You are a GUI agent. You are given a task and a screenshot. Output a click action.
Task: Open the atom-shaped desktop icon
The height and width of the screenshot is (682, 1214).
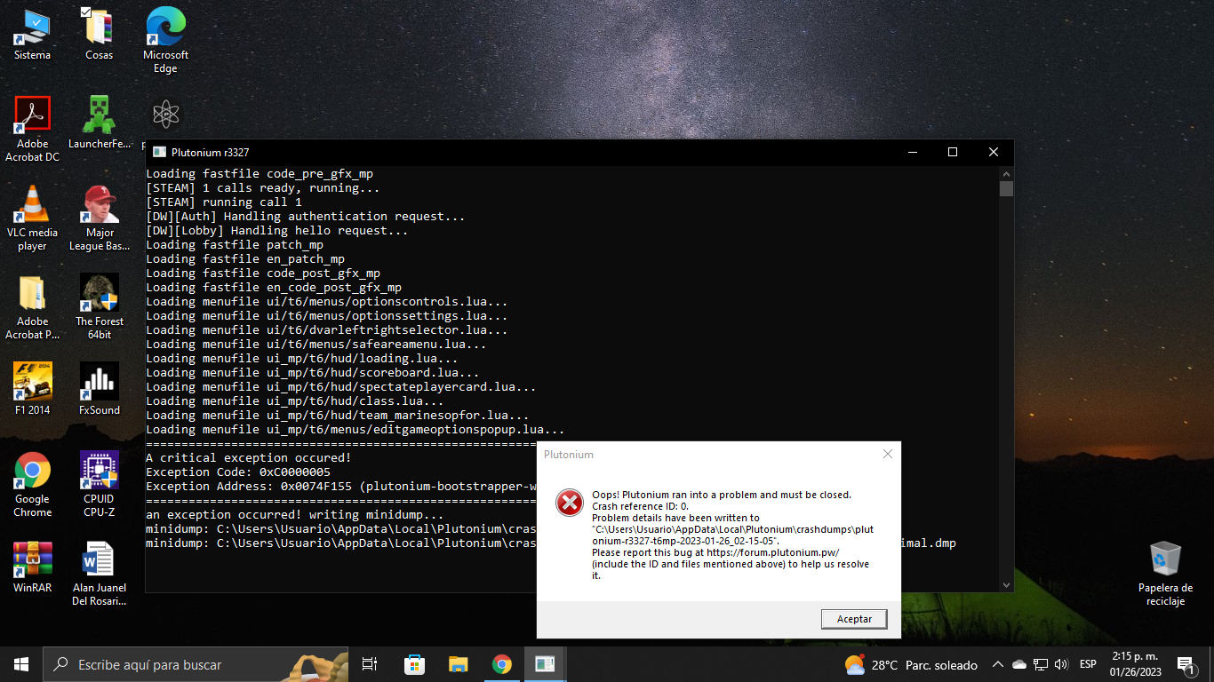pos(165,115)
